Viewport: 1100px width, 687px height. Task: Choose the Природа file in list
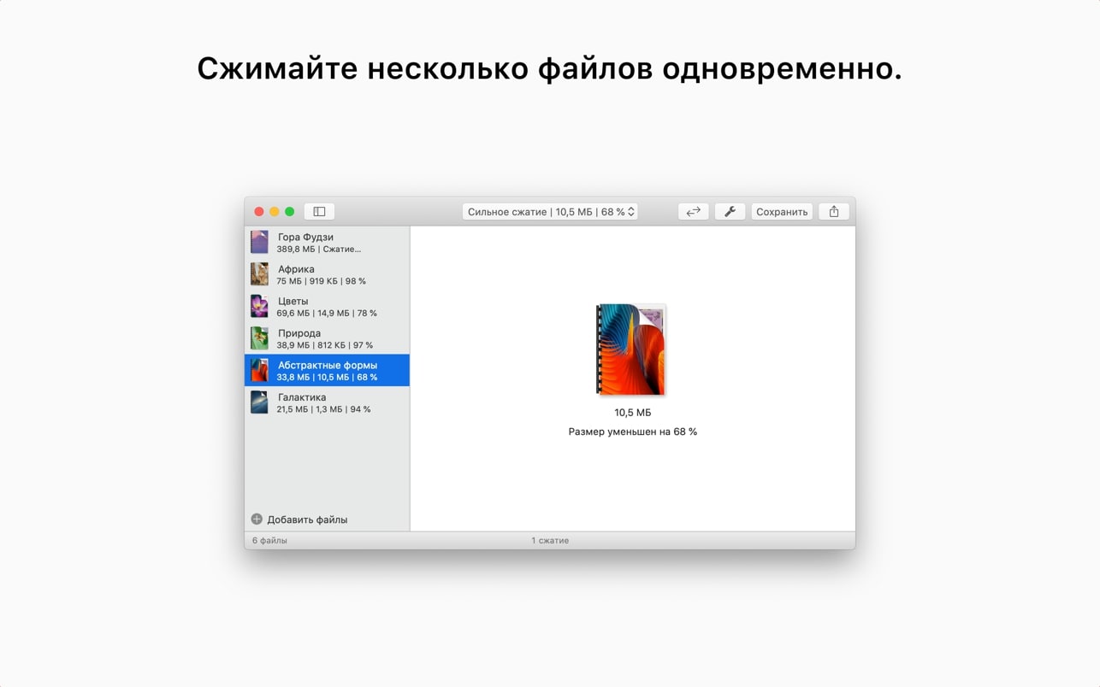(x=327, y=338)
